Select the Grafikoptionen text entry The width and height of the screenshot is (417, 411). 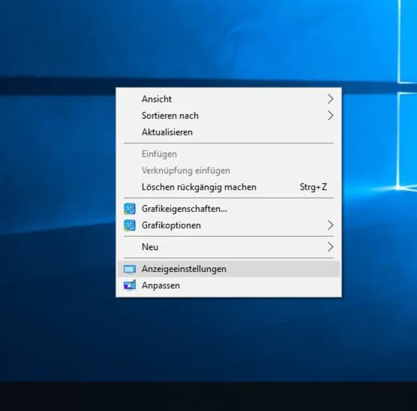[x=171, y=225]
